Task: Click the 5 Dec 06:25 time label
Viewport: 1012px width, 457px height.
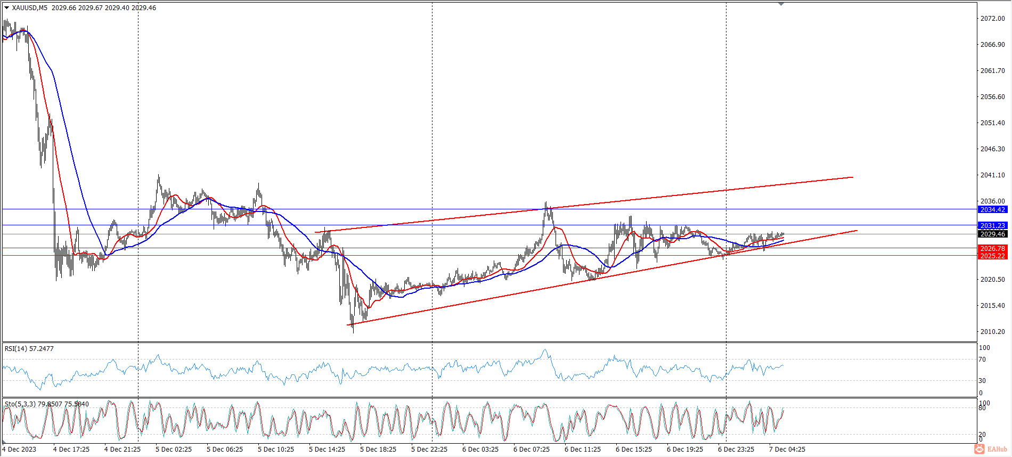Action: tap(225, 450)
